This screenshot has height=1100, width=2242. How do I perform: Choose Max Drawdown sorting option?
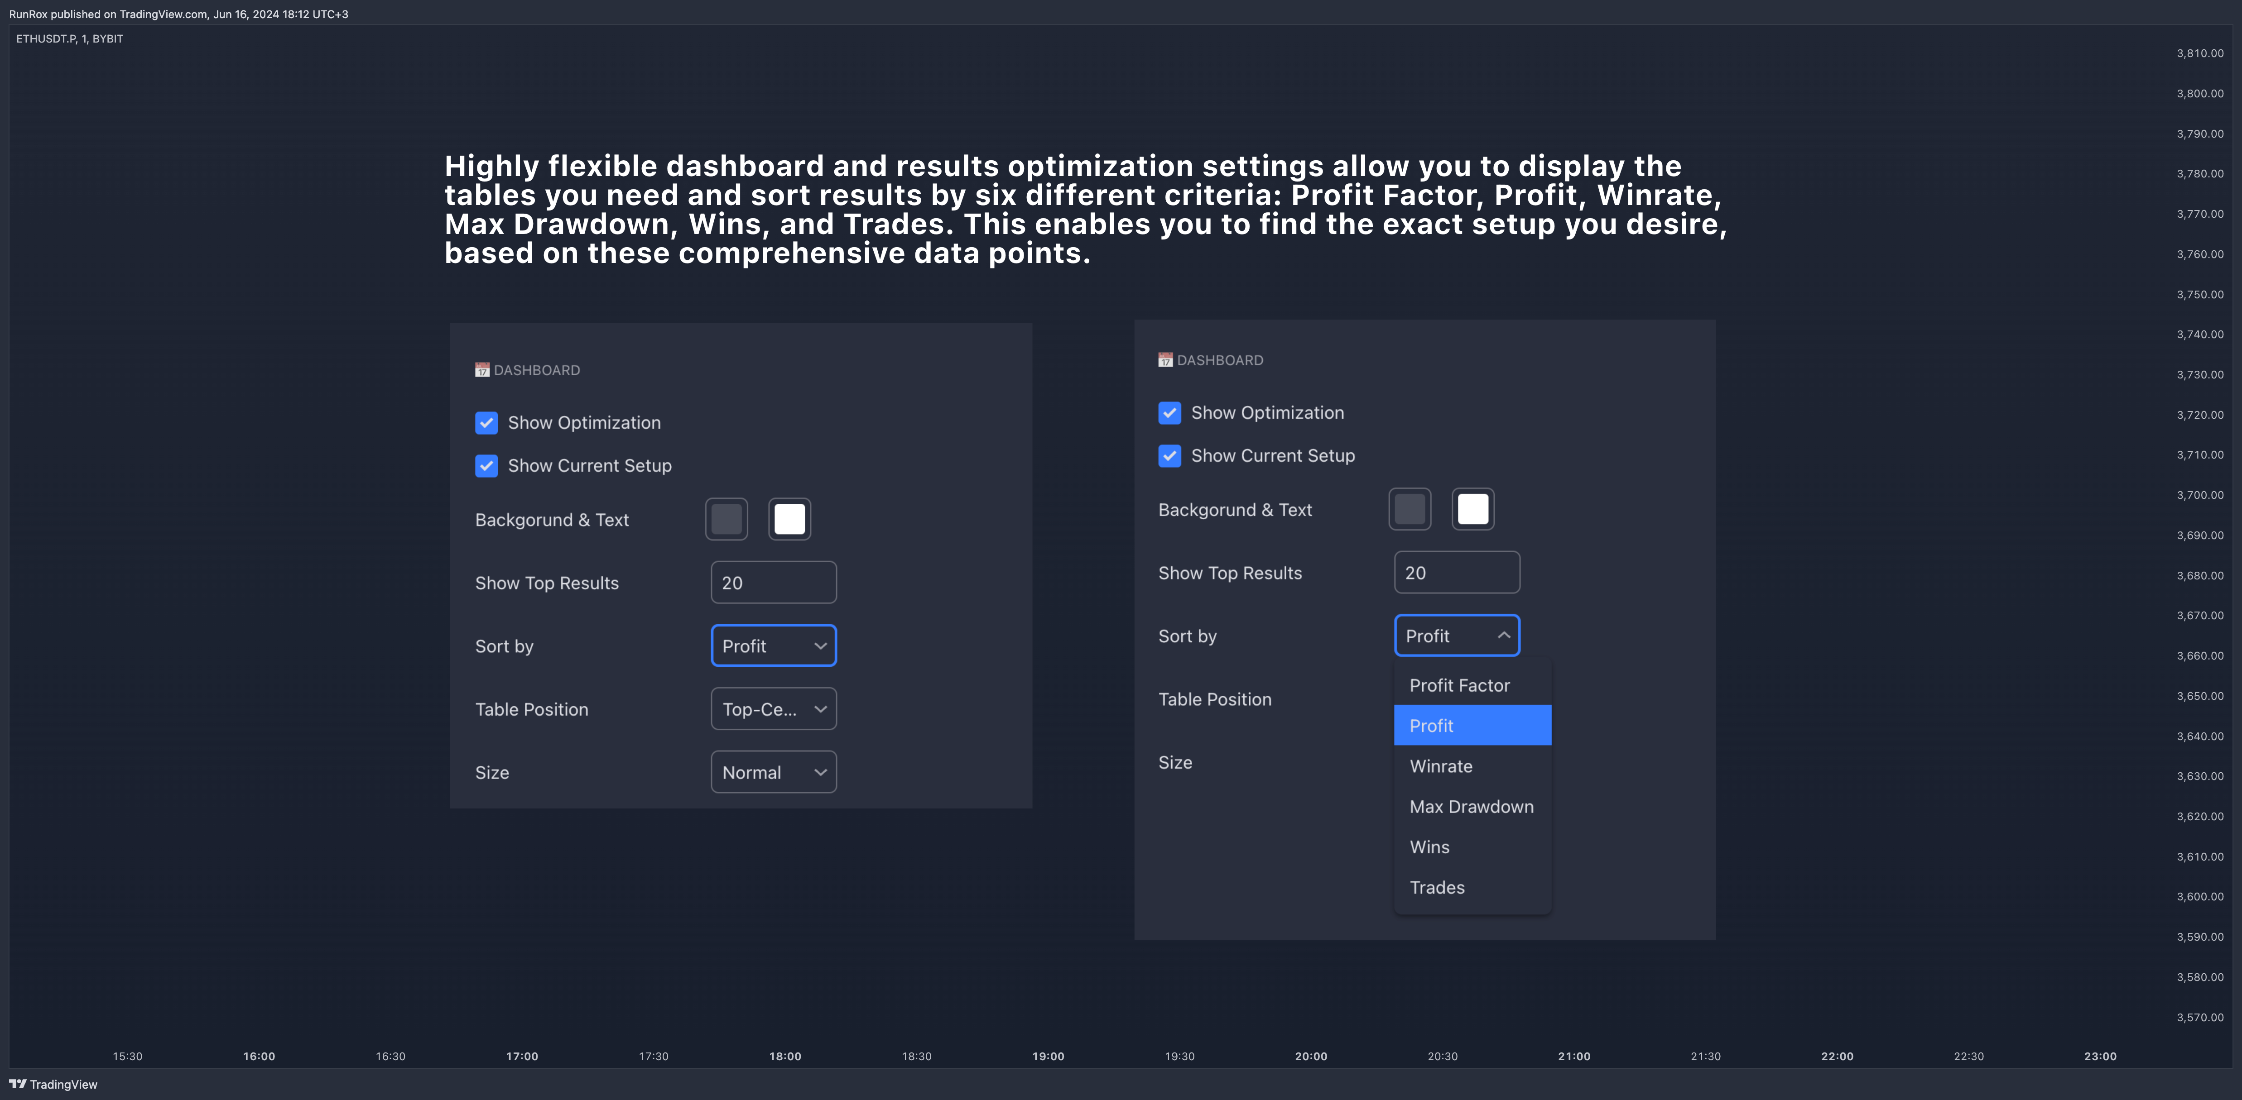[x=1471, y=807]
